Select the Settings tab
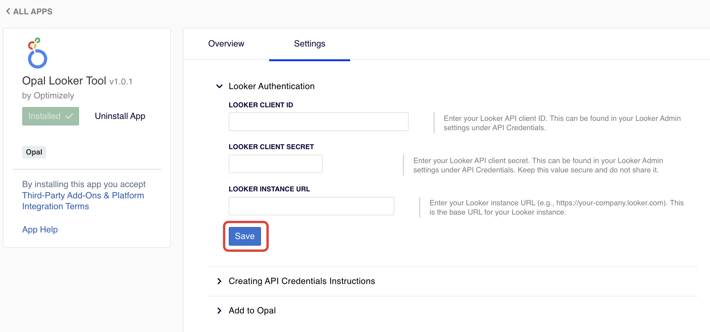Viewport: 710px width, 332px height. [309, 44]
